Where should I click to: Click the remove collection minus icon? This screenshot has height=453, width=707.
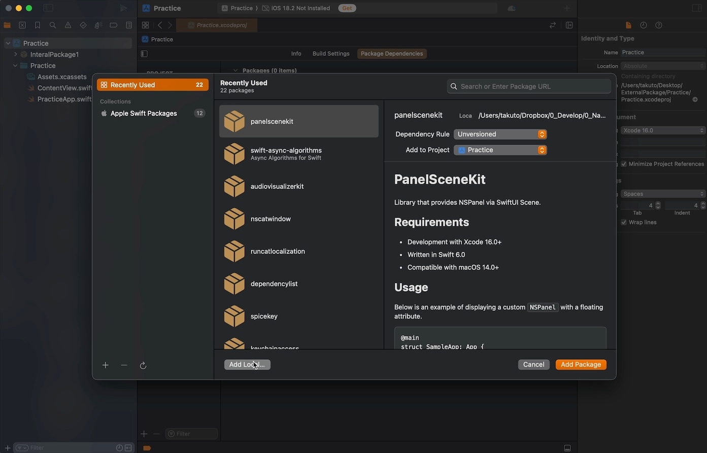(124, 365)
